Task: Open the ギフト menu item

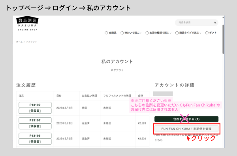Action: [211, 33]
